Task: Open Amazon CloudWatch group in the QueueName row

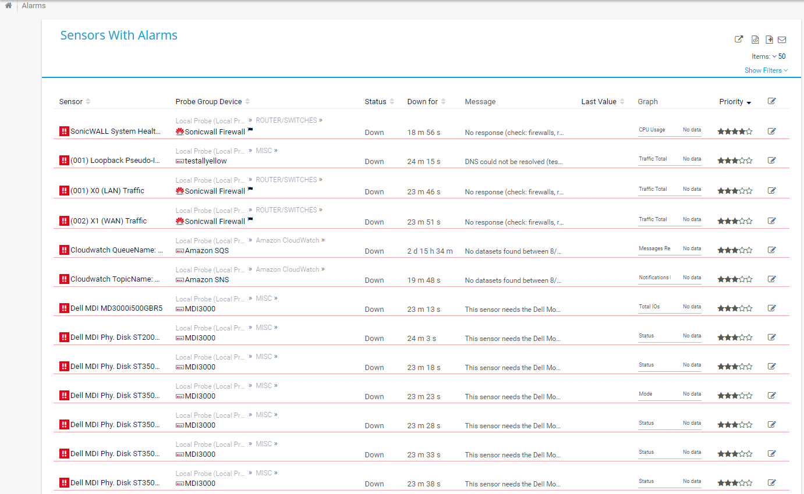Action: [x=288, y=240]
